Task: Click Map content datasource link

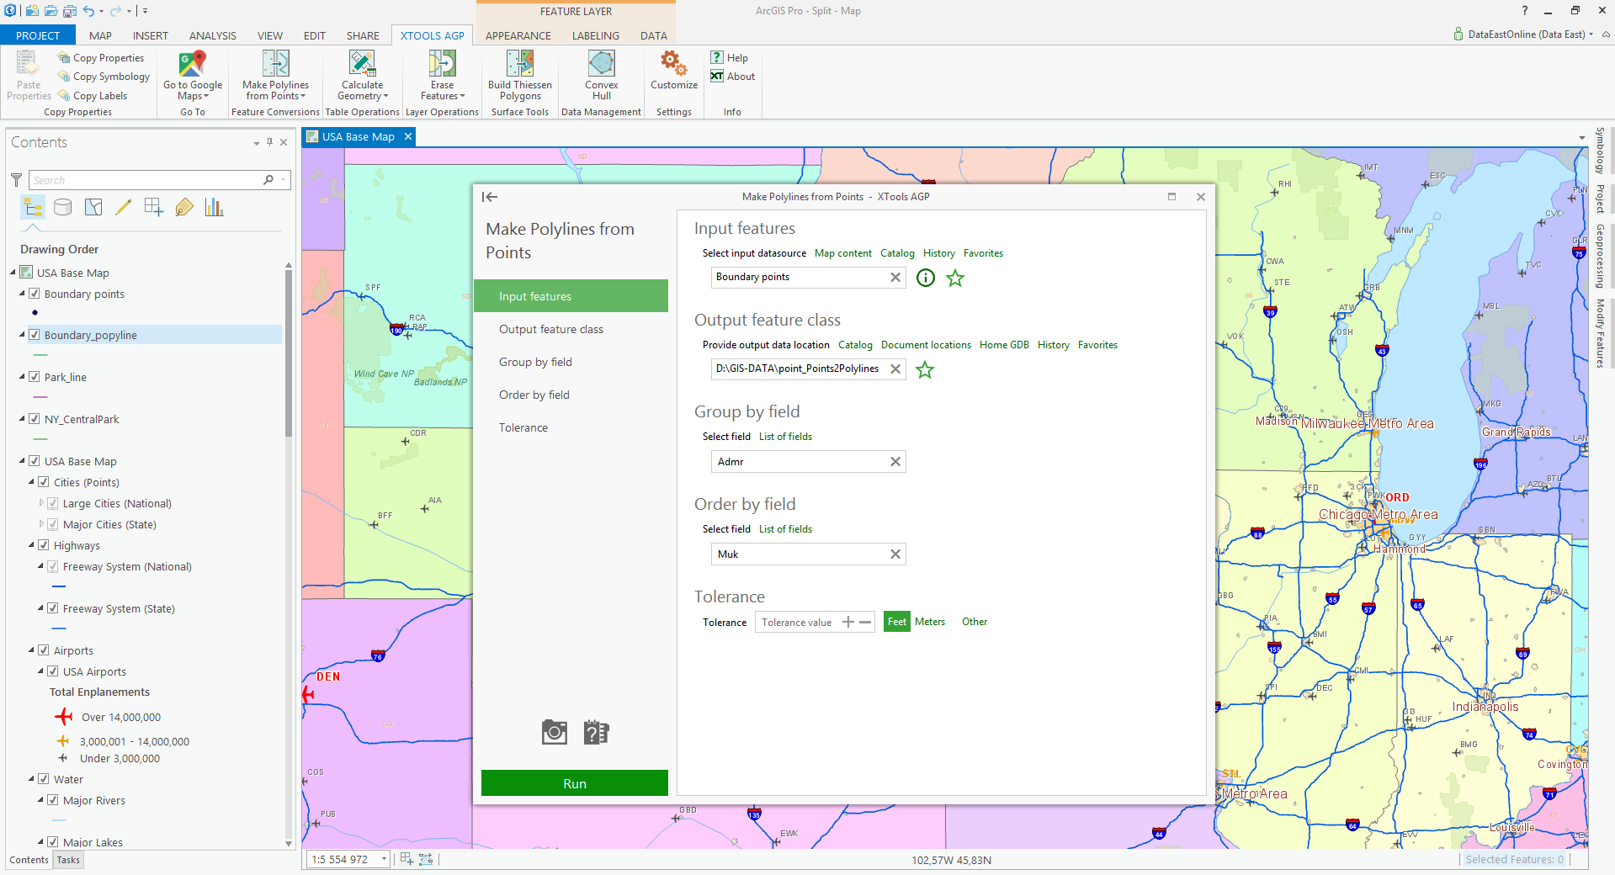Action: coord(842,253)
